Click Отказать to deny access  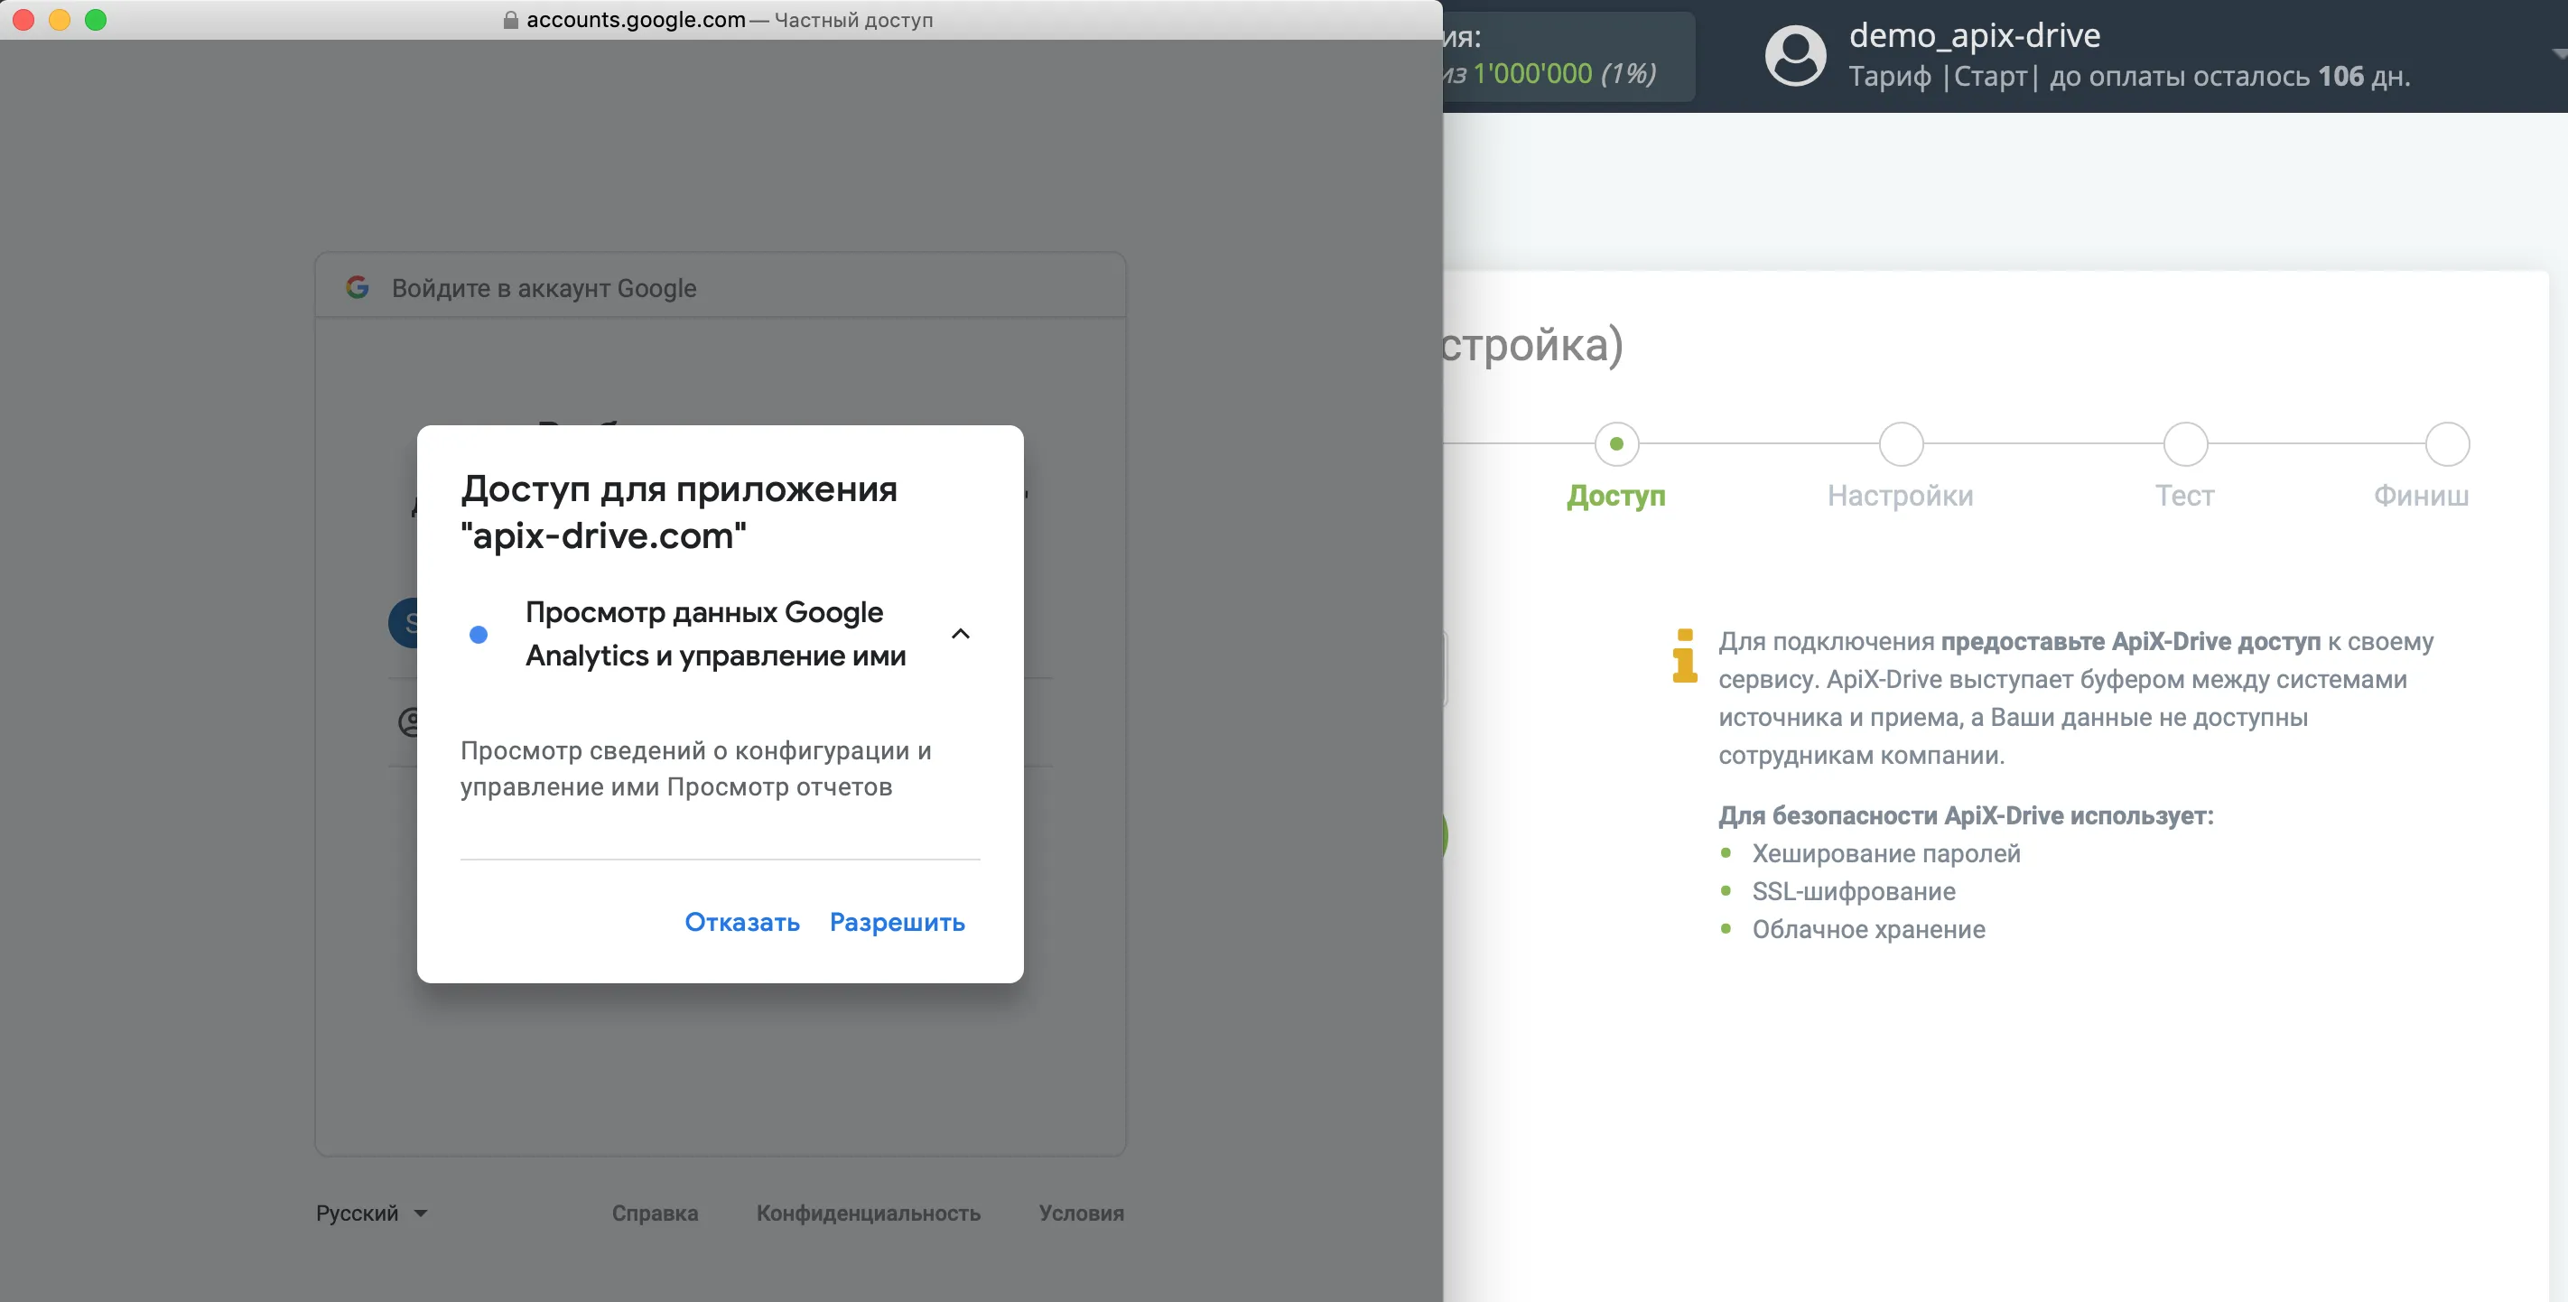pyautogui.click(x=741, y=922)
